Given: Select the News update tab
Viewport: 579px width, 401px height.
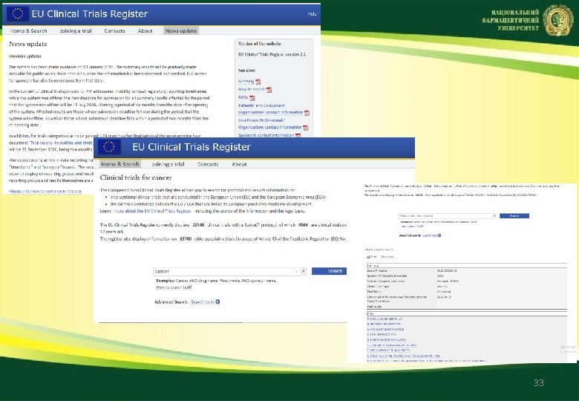Looking at the screenshot, I should [x=181, y=30].
